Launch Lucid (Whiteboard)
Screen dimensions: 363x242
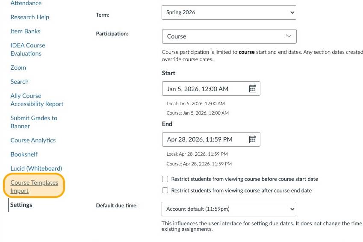coord(36,168)
